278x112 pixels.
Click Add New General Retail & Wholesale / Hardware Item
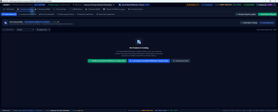pyautogui.click(x=107, y=61)
